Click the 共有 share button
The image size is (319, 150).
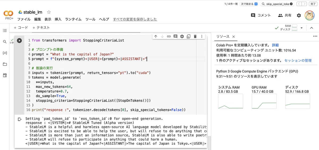285,15
